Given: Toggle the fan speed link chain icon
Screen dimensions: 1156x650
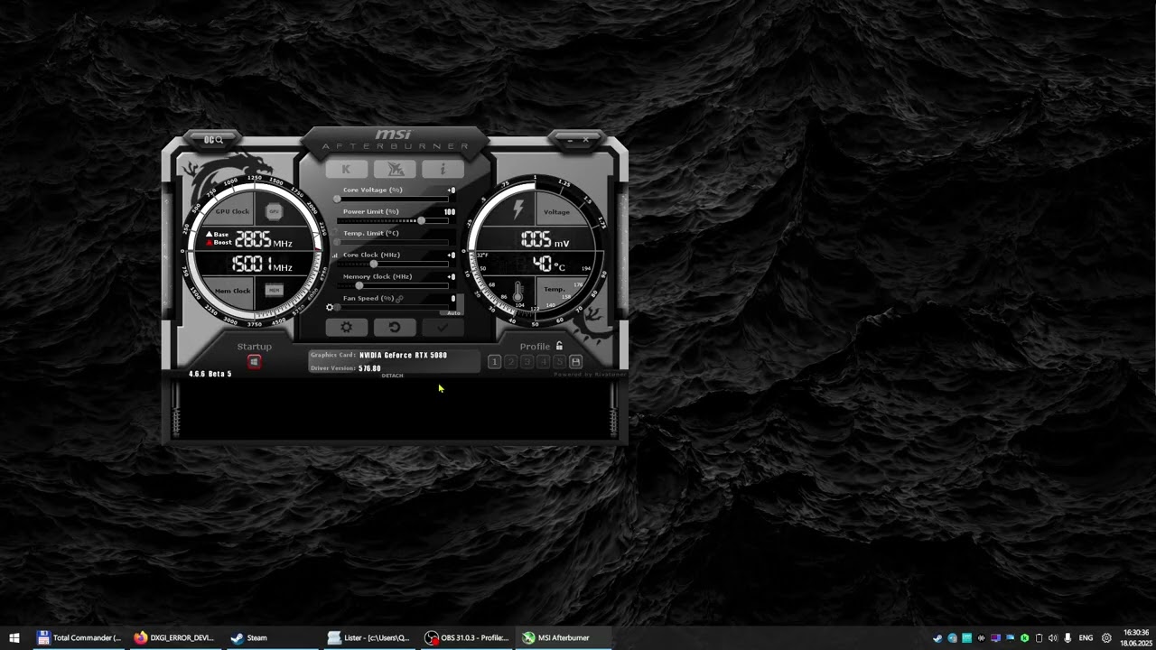Looking at the screenshot, I should tap(399, 299).
